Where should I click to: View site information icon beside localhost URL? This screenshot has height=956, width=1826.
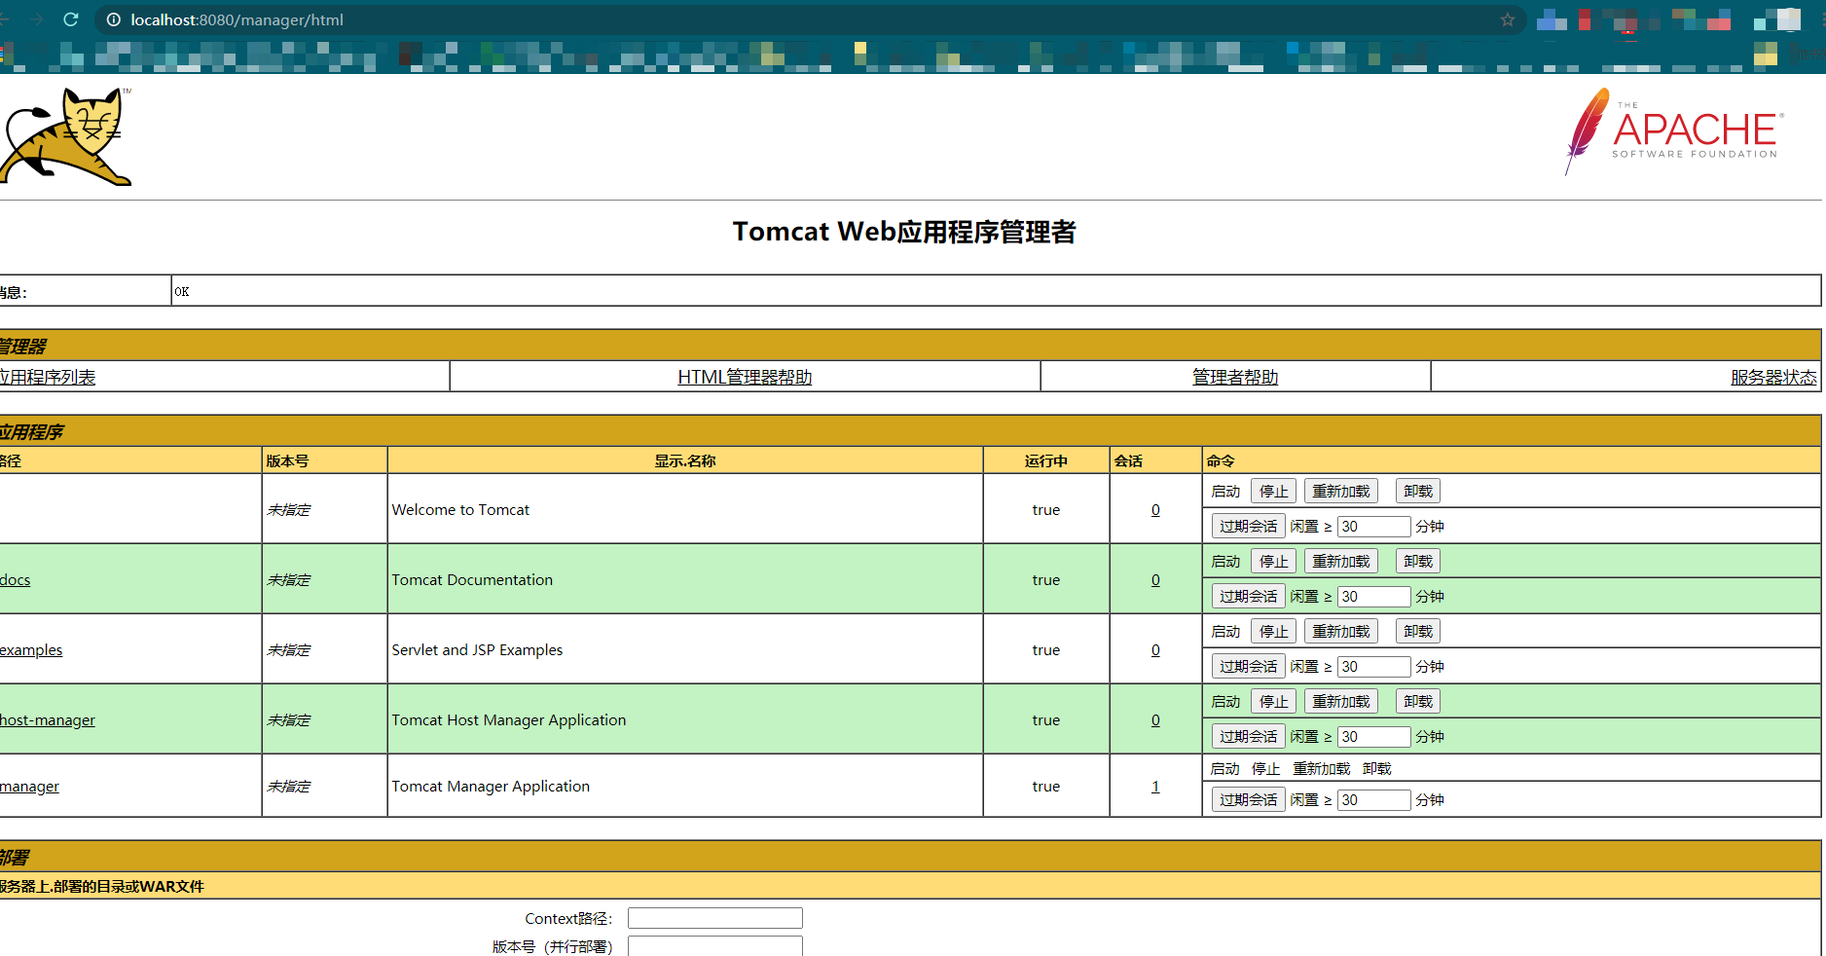(114, 19)
